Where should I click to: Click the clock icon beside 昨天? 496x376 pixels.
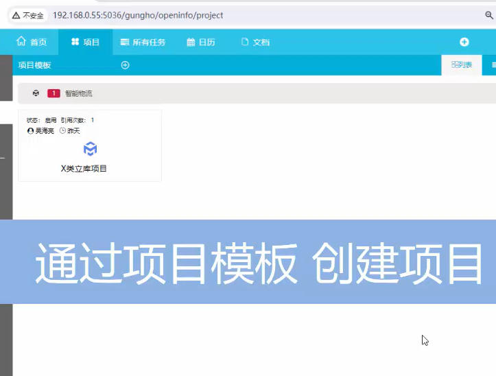(62, 130)
